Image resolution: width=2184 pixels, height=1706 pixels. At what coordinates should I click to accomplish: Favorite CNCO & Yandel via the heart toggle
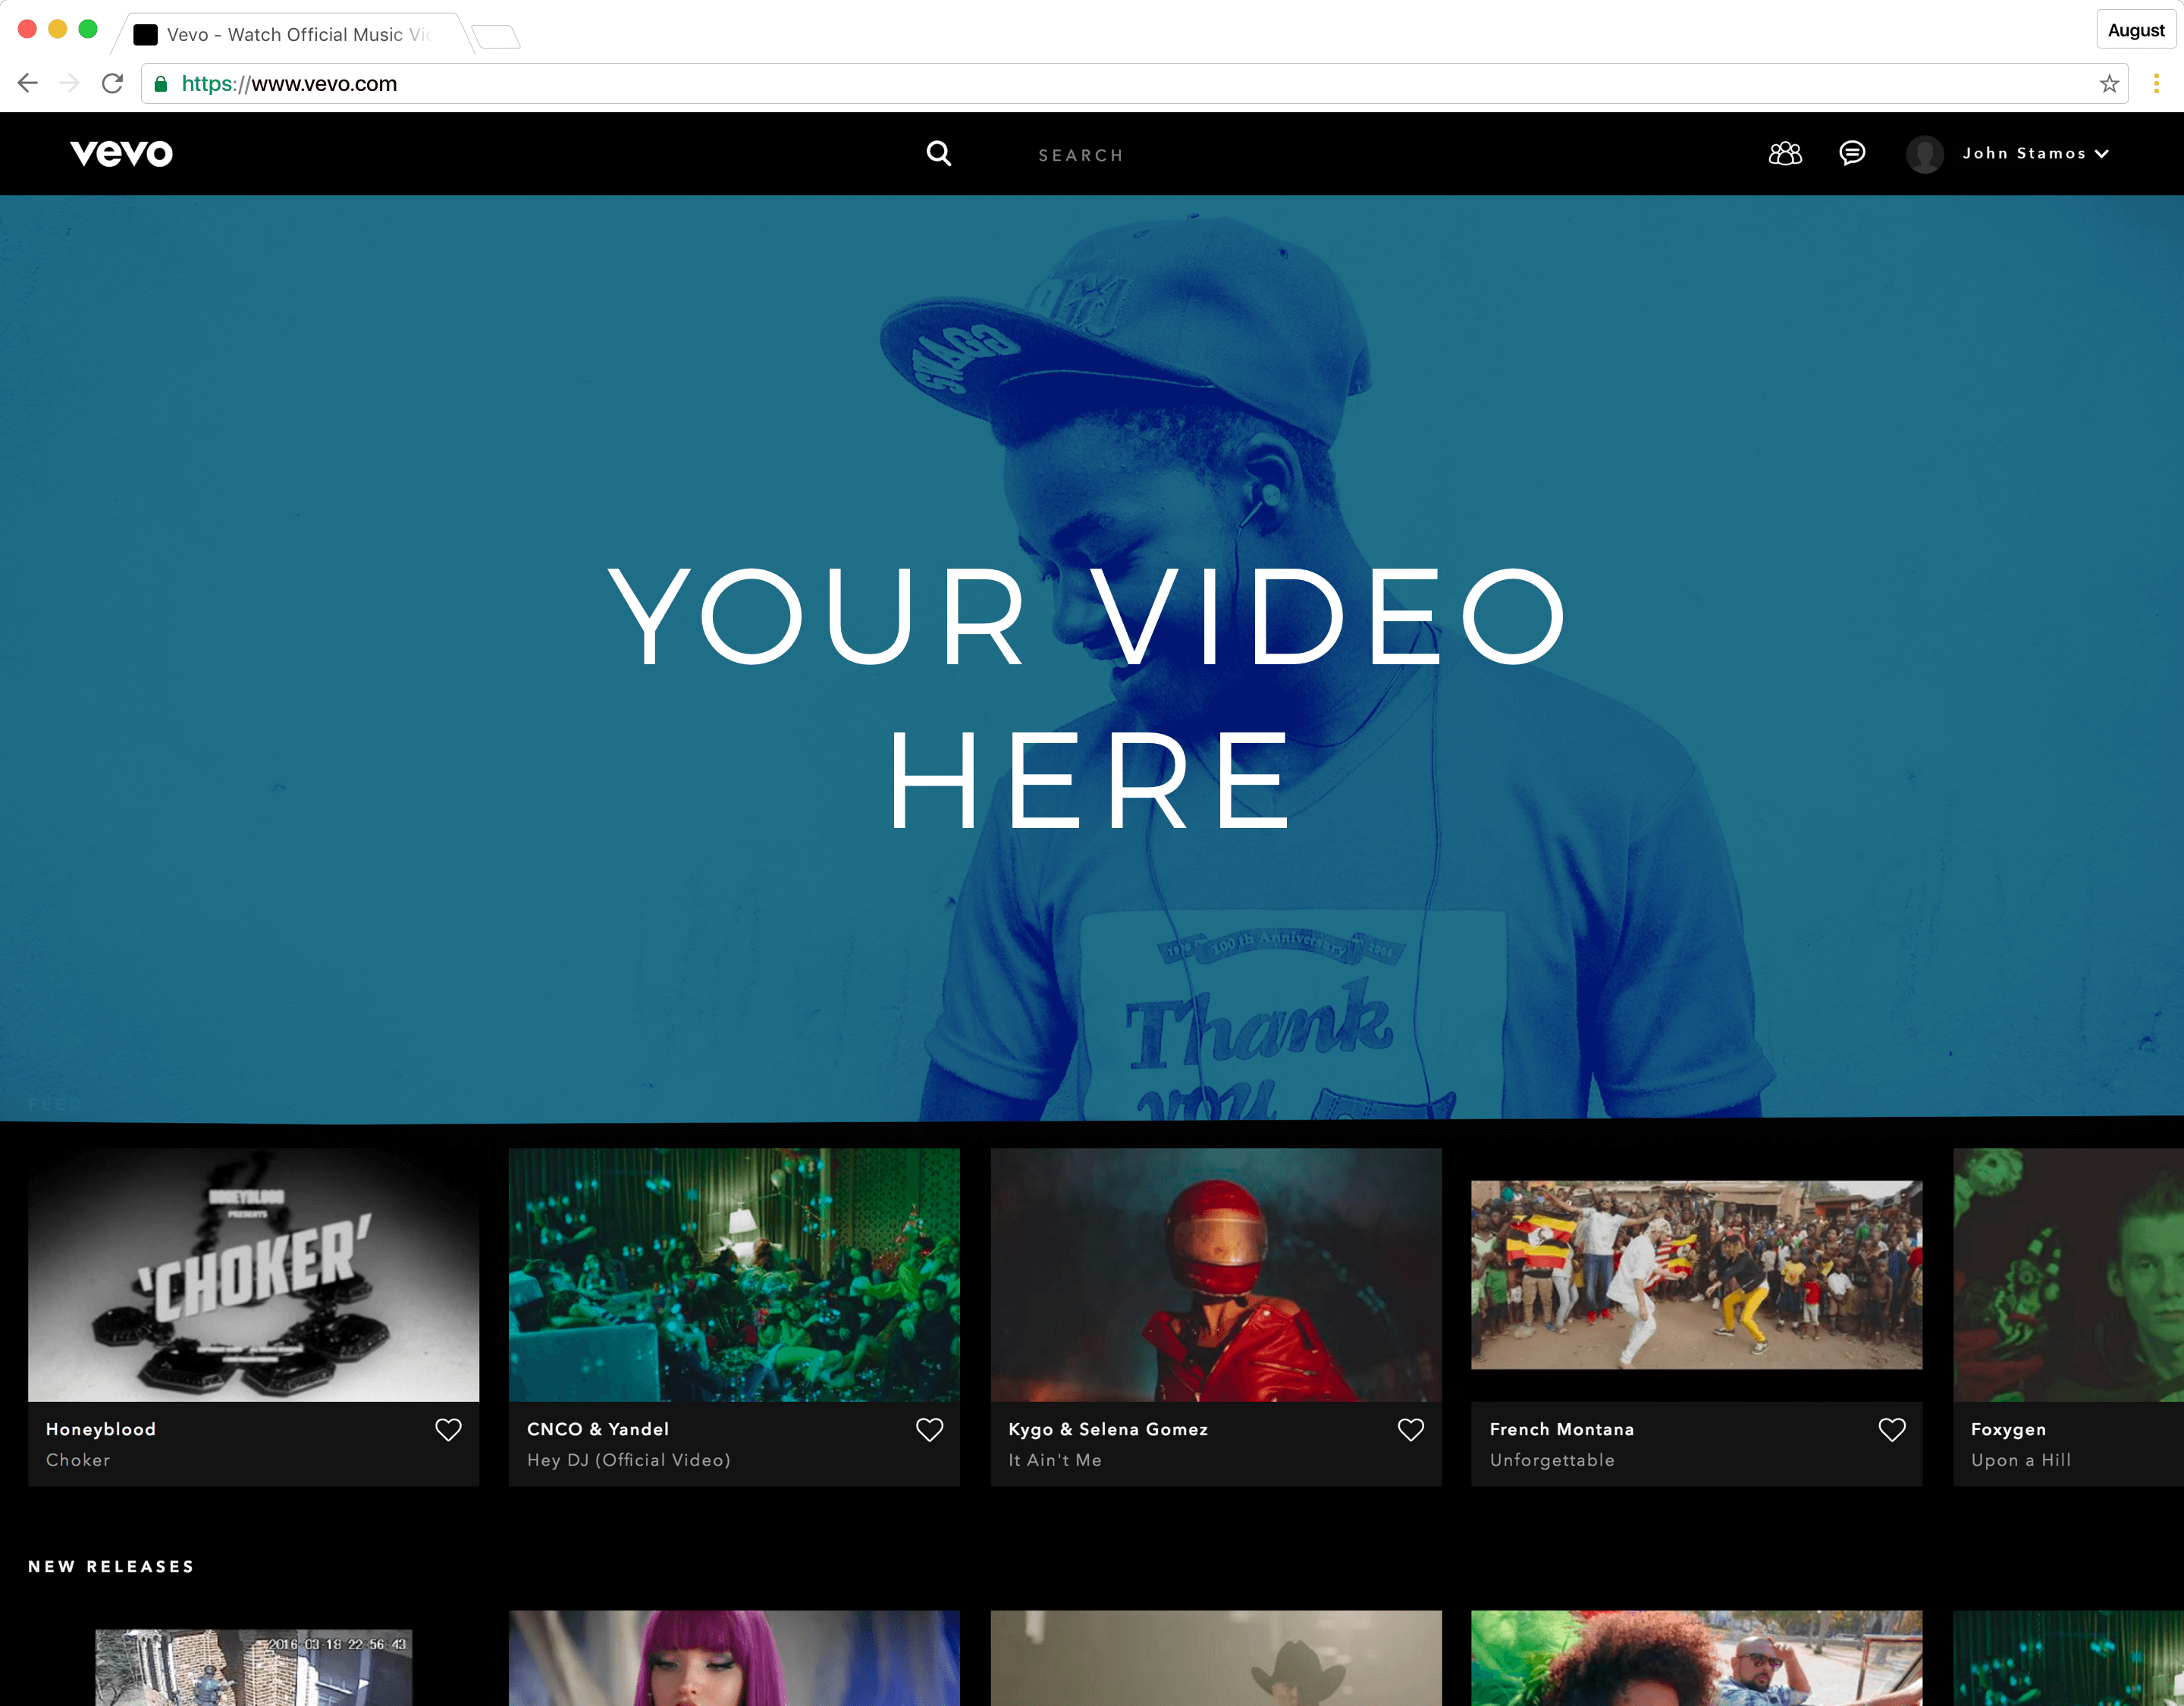(929, 1429)
